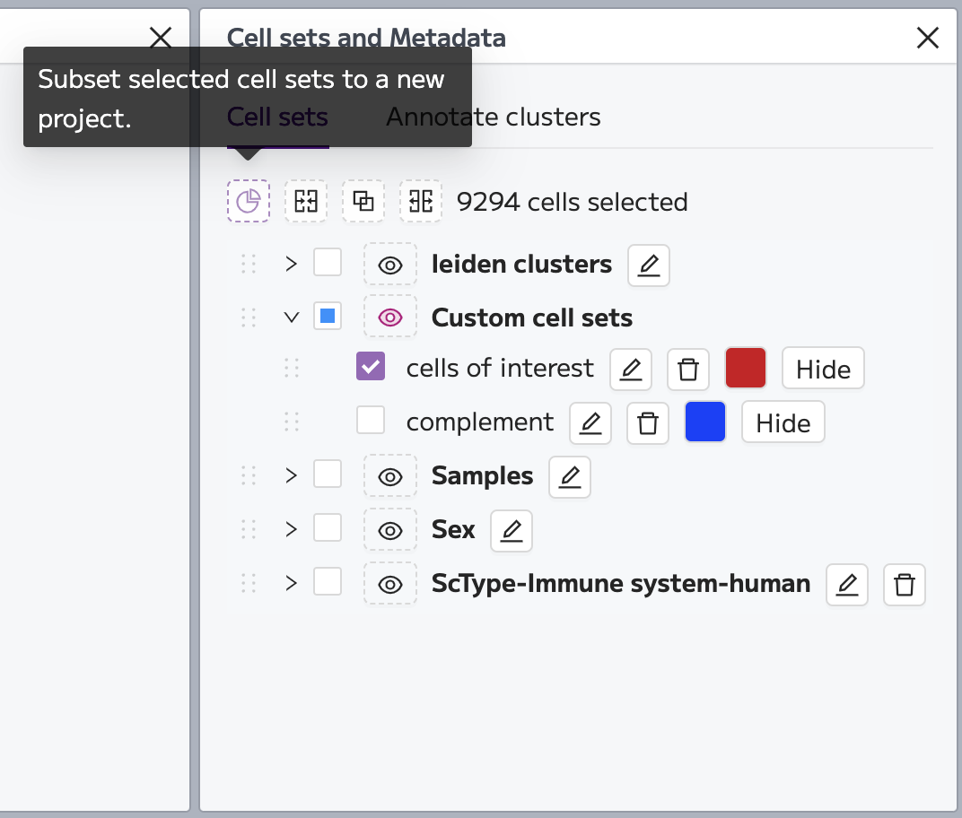Image resolution: width=962 pixels, height=818 pixels.
Task: Uncheck the cells of interest checkbox
Action: [371, 366]
